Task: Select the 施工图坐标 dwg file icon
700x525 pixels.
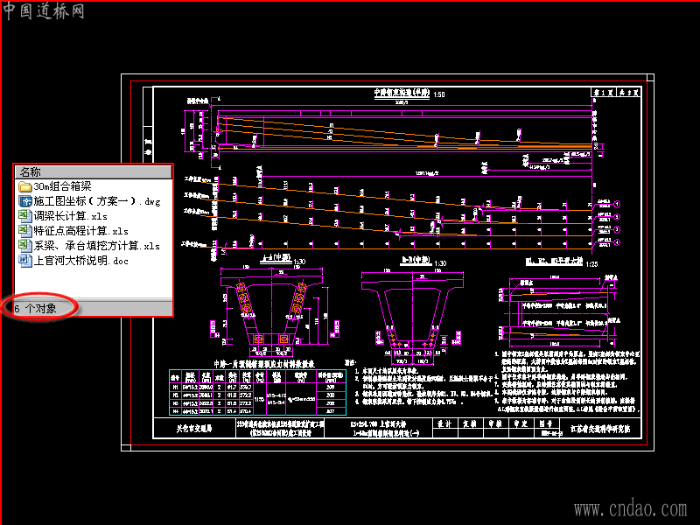Action: point(24,201)
